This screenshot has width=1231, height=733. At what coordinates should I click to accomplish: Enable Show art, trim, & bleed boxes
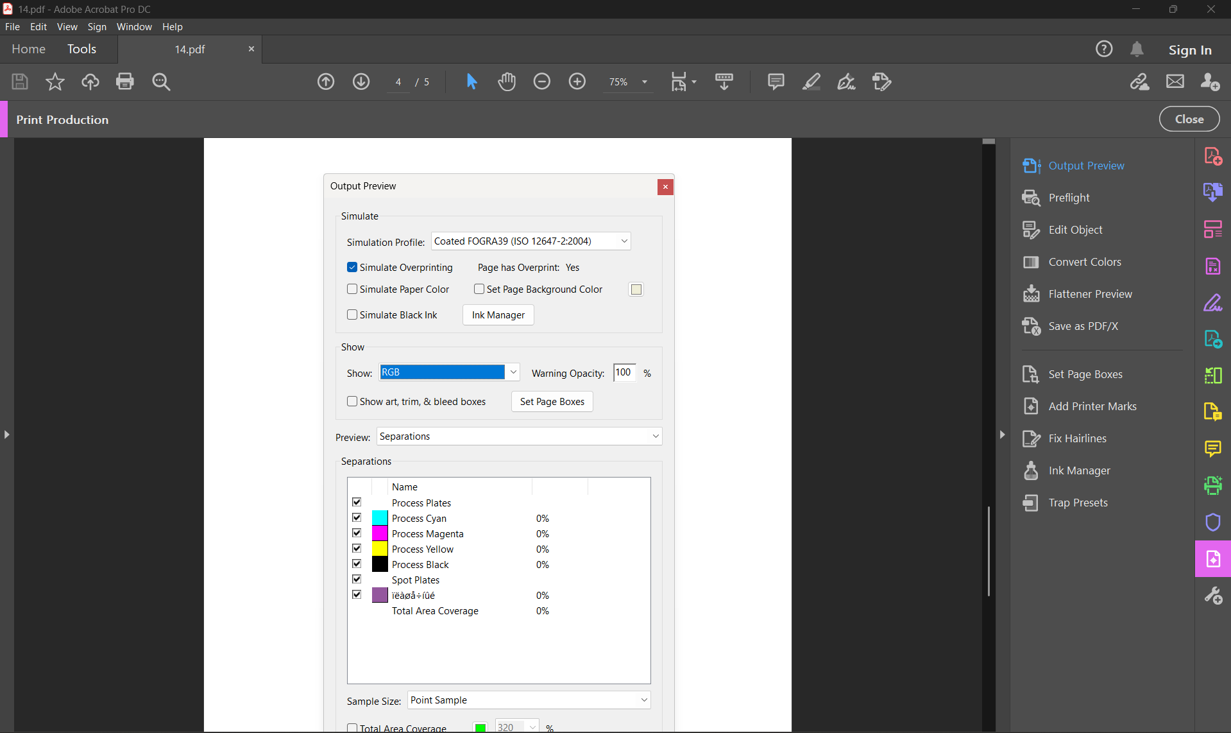pyautogui.click(x=352, y=401)
